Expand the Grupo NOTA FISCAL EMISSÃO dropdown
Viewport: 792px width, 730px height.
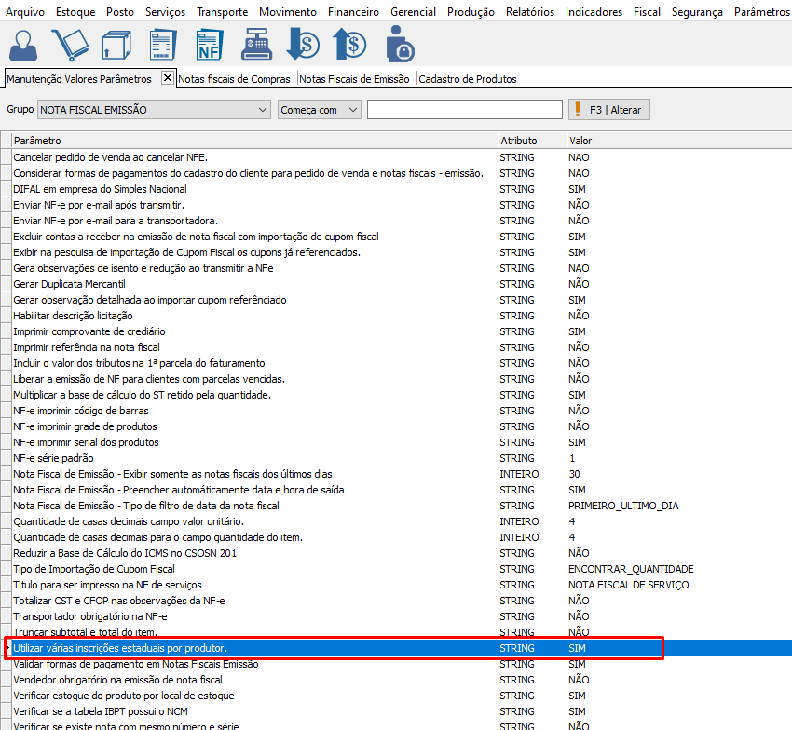pyautogui.click(x=261, y=110)
